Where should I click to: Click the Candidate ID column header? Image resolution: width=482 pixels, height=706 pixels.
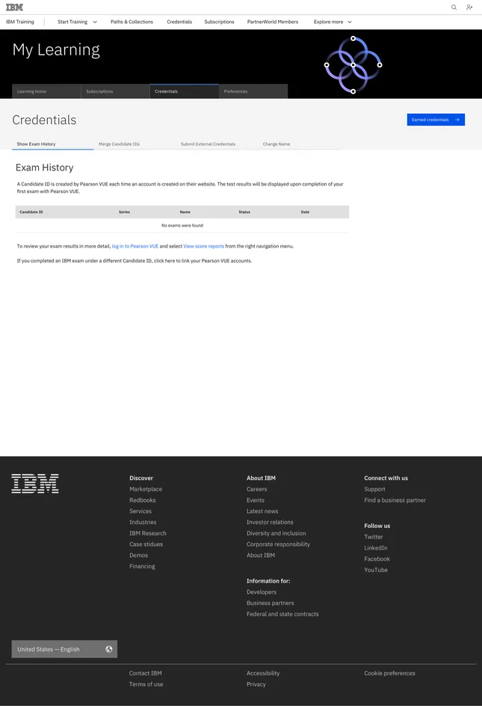point(31,212)
